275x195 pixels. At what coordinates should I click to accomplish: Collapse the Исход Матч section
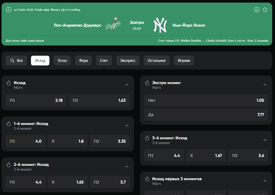127,85
